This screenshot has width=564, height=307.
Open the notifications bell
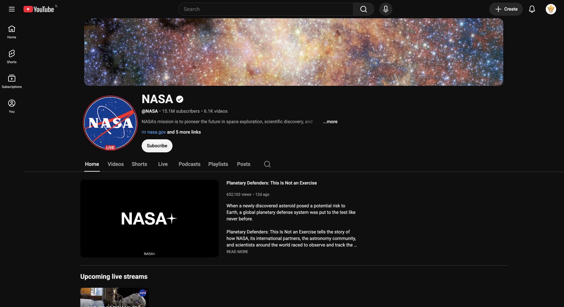point(532,9)
